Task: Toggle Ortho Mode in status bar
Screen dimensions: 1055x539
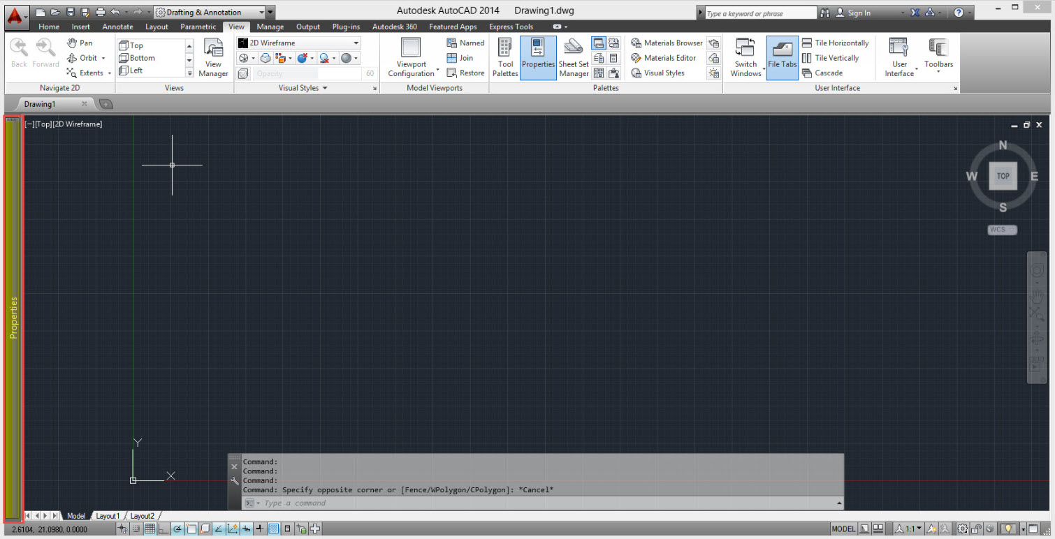Action: coord(163,529)
